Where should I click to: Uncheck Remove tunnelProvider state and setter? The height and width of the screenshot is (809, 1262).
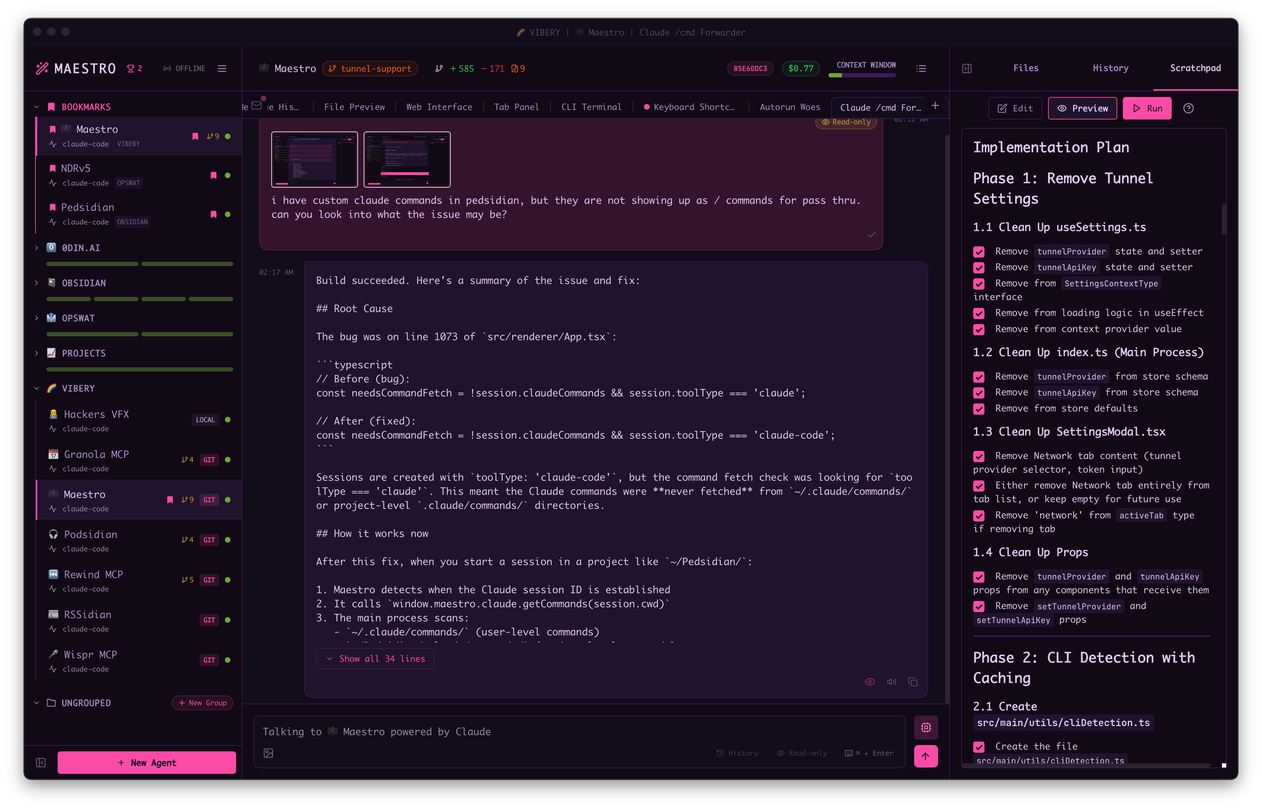(x=979, y=252)
